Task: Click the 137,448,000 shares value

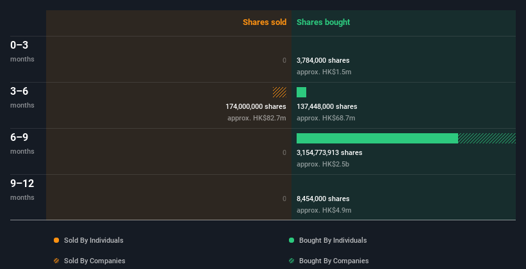Action: pos(327,107)
